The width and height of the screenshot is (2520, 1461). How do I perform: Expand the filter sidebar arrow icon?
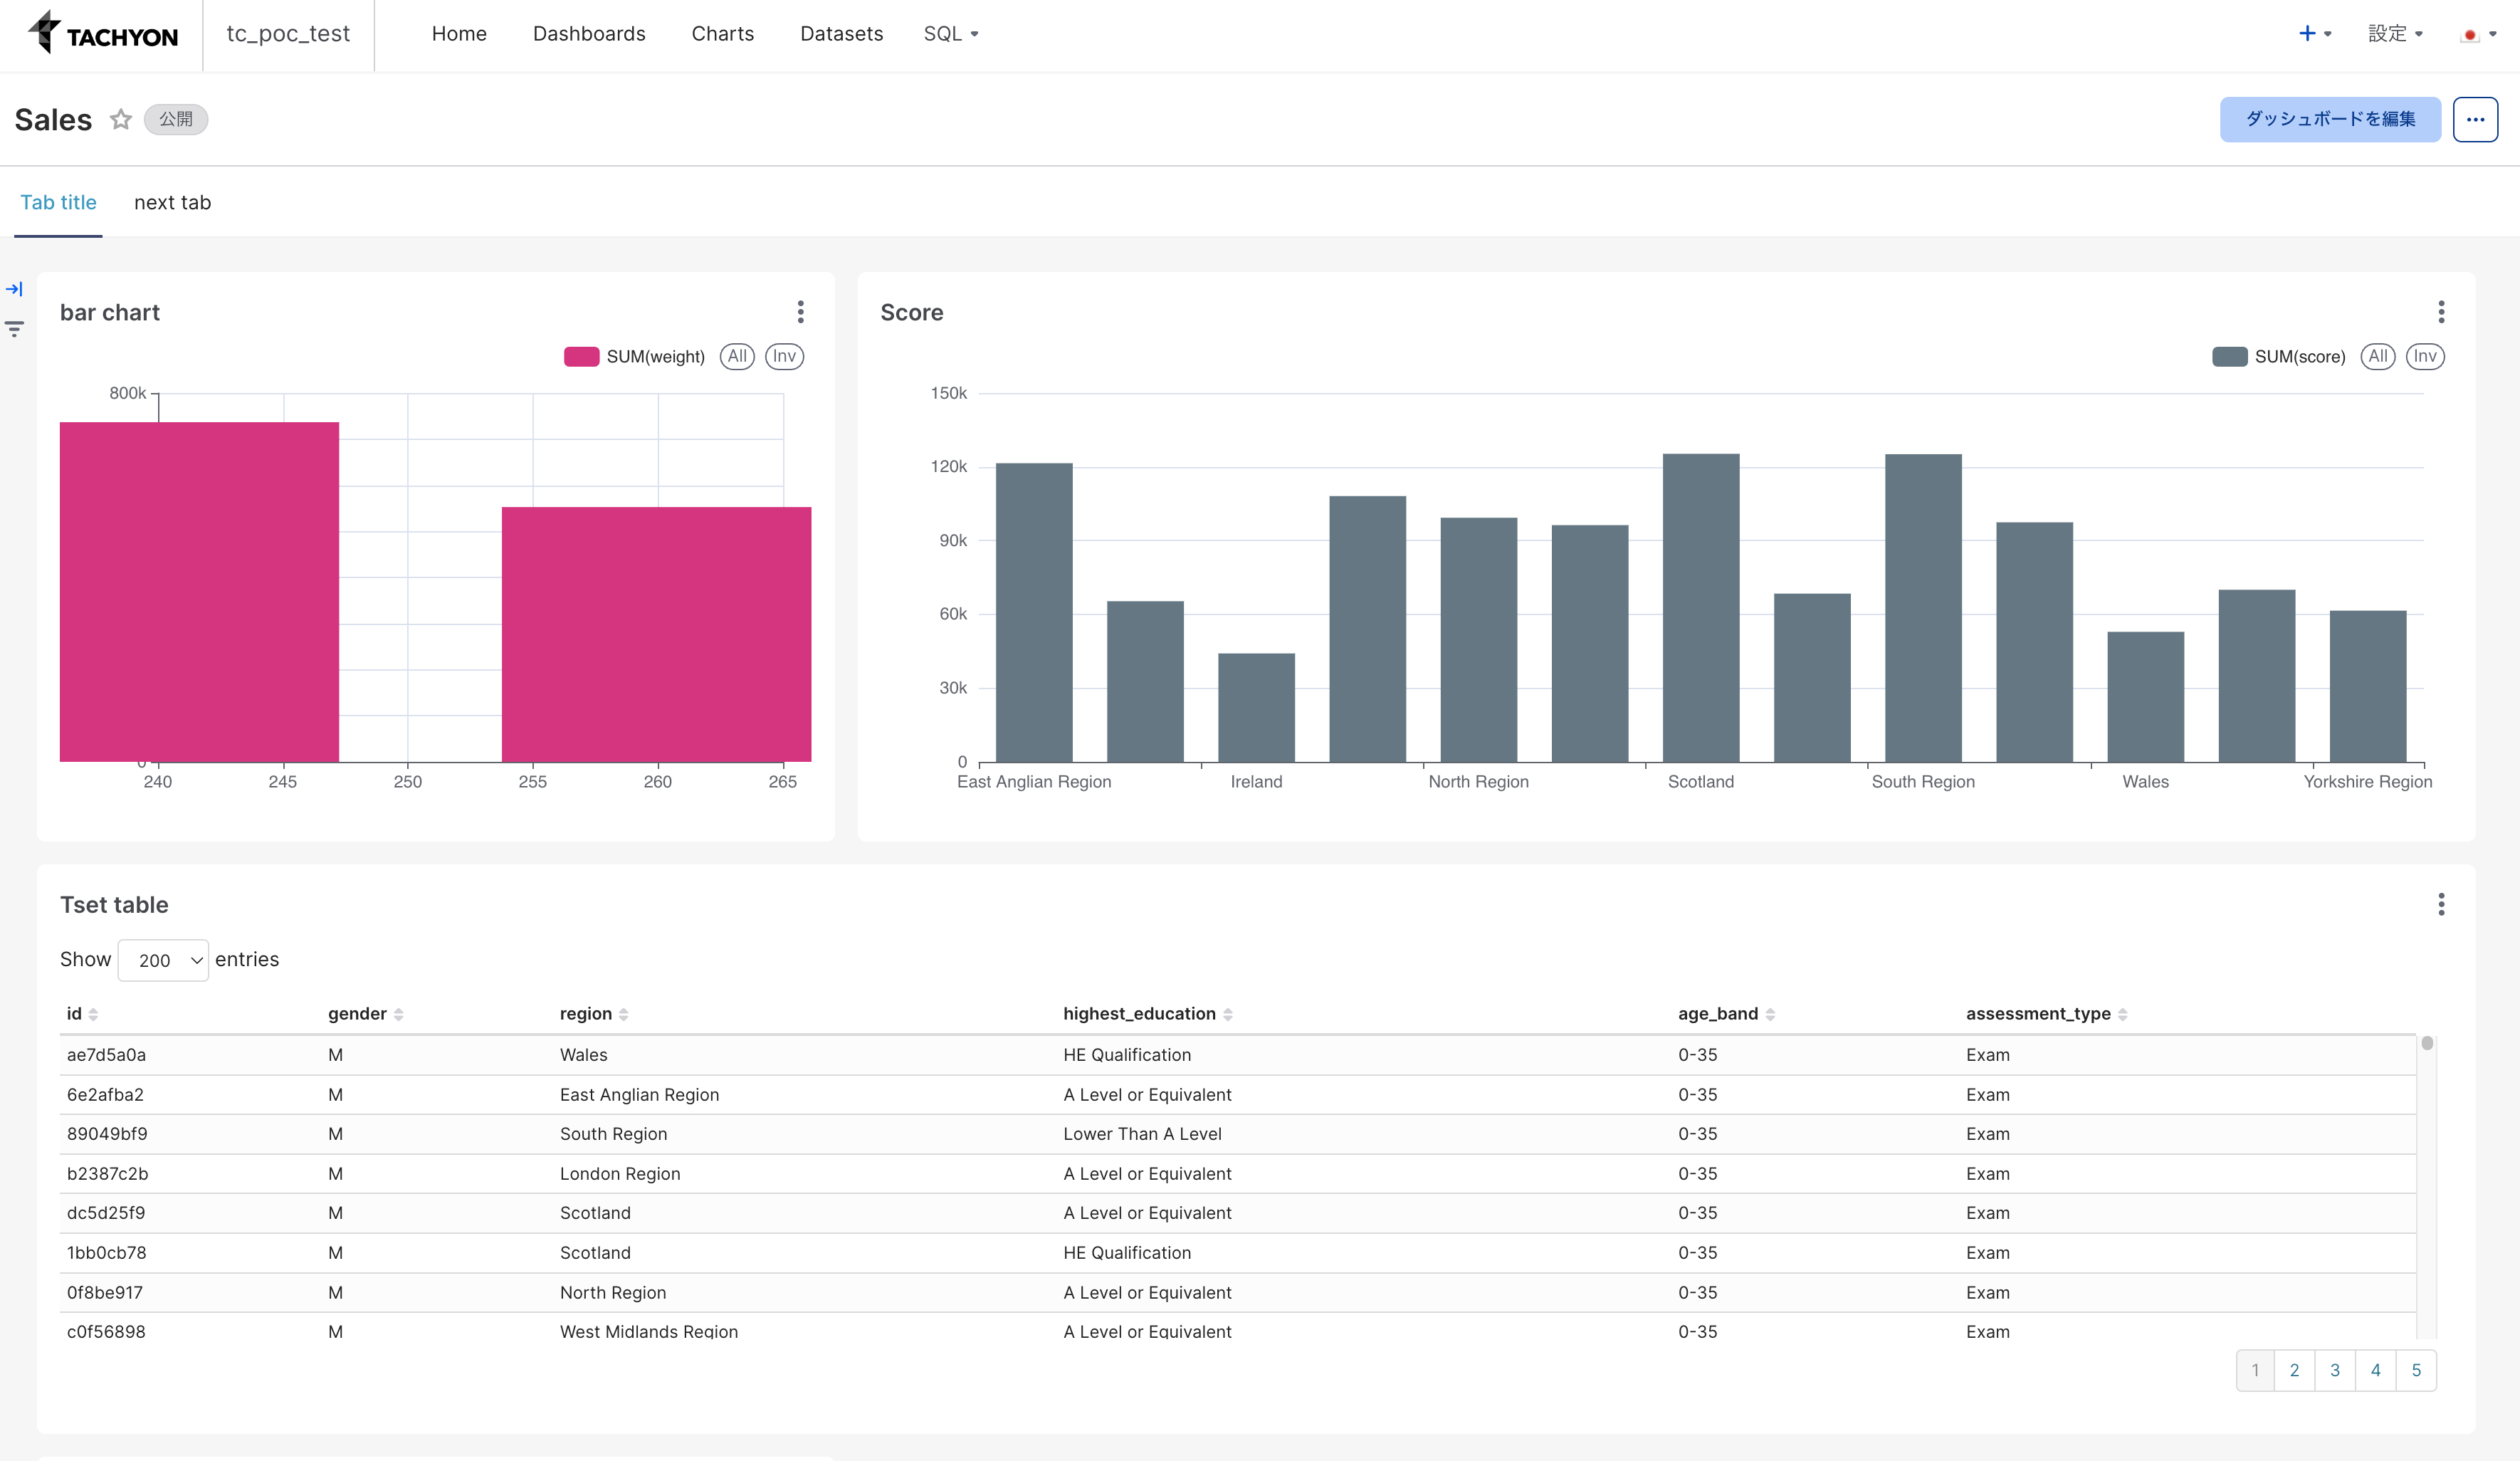pos(14,289)
